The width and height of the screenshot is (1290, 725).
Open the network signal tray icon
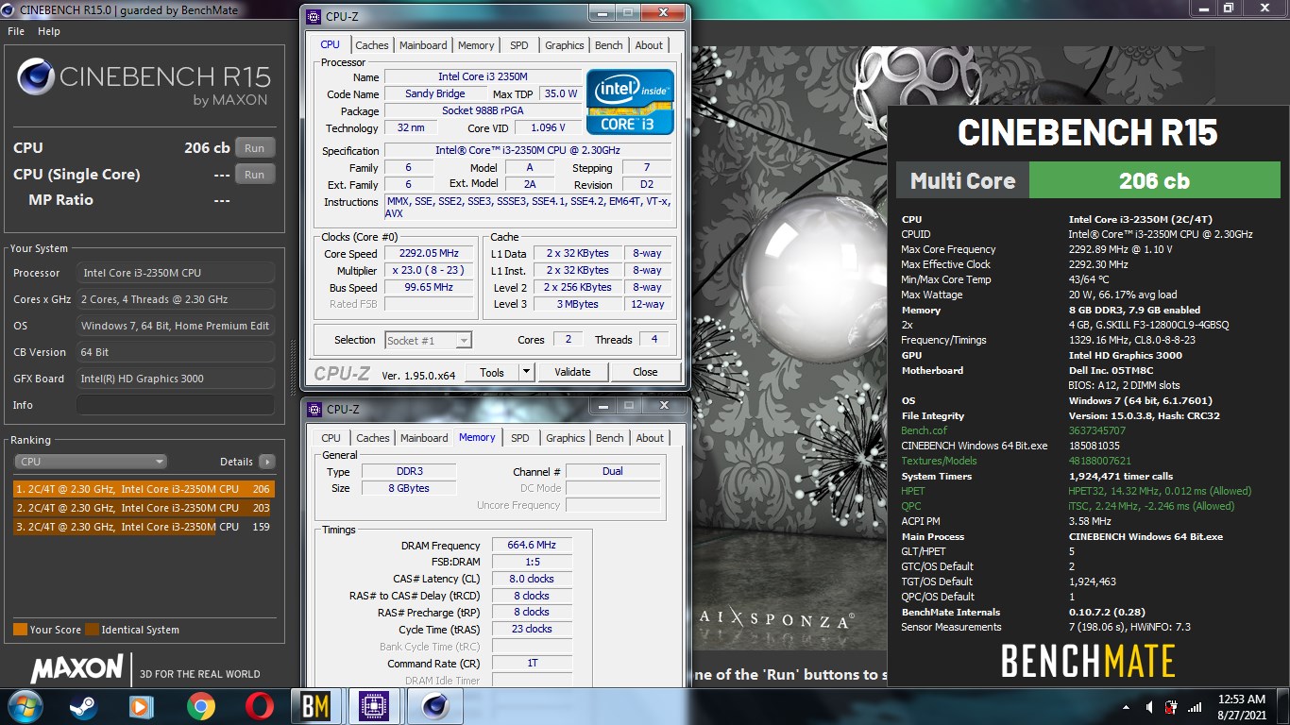coord(1196,706)
